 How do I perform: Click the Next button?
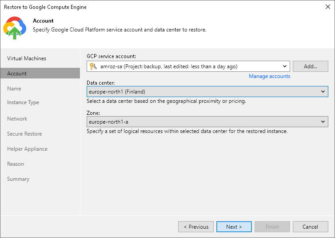pyautogui.click(x=234, y=227)
